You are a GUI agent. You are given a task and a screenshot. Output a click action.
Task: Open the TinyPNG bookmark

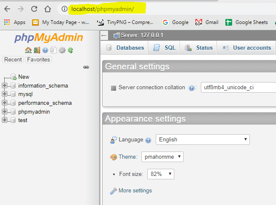(125, 22)
